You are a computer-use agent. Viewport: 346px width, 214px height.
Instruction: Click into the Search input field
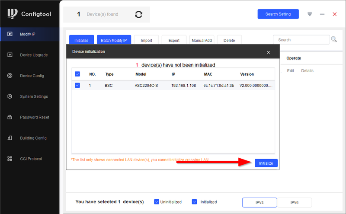click(x=301, y=40)
